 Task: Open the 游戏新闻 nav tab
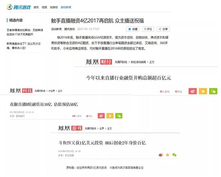coord(66,7)
